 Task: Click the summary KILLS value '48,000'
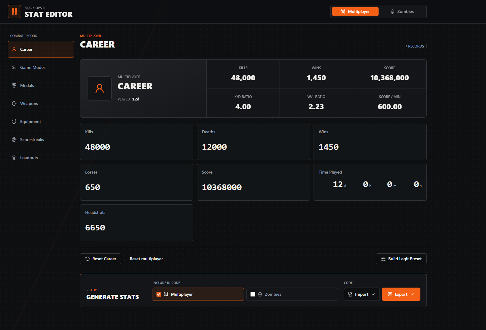[243, 78]
